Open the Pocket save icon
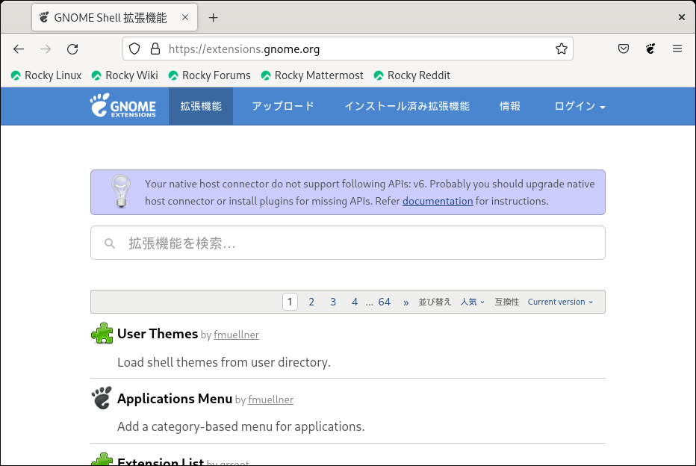 [624, 49]
